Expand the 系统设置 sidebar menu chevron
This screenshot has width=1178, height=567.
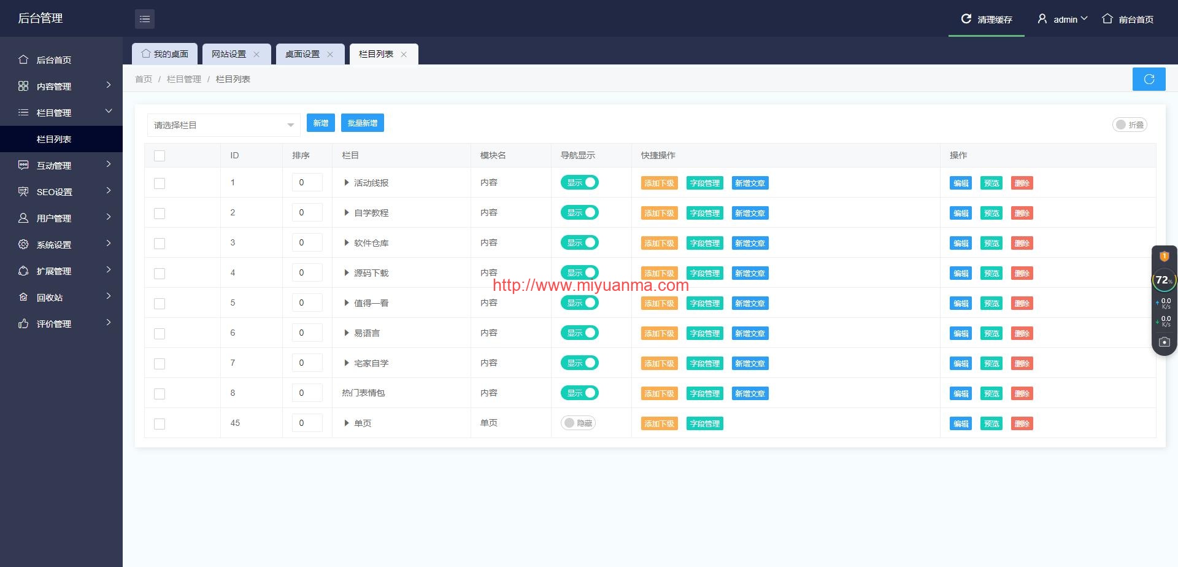click(x=109, y=244)
